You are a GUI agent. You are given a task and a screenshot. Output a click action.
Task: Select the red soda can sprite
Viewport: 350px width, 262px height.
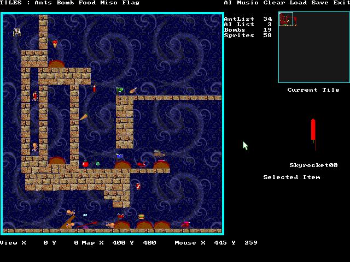(x=138, y=186)
